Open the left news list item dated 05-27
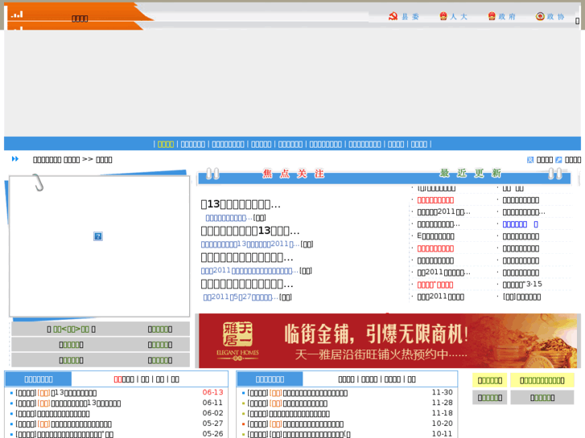585x438 pixels. point(64,424)
